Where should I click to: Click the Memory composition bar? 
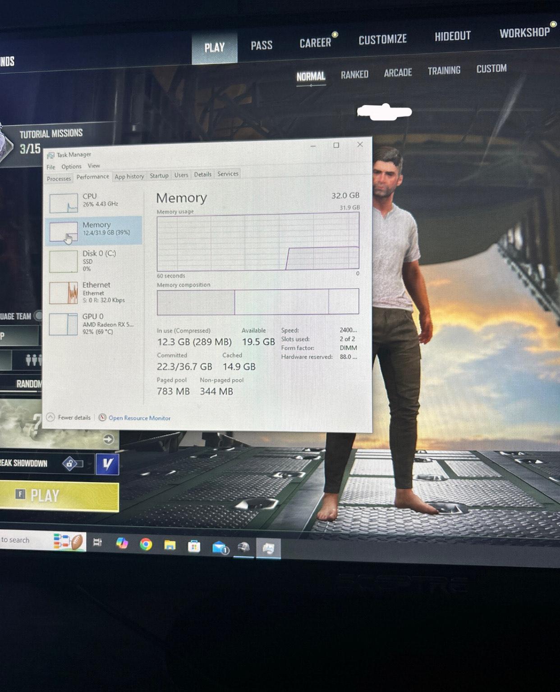coord(258,301)
